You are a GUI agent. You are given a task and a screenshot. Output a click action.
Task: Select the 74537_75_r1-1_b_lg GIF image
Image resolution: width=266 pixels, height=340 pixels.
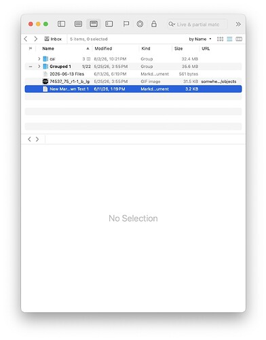tap(133, 82)
